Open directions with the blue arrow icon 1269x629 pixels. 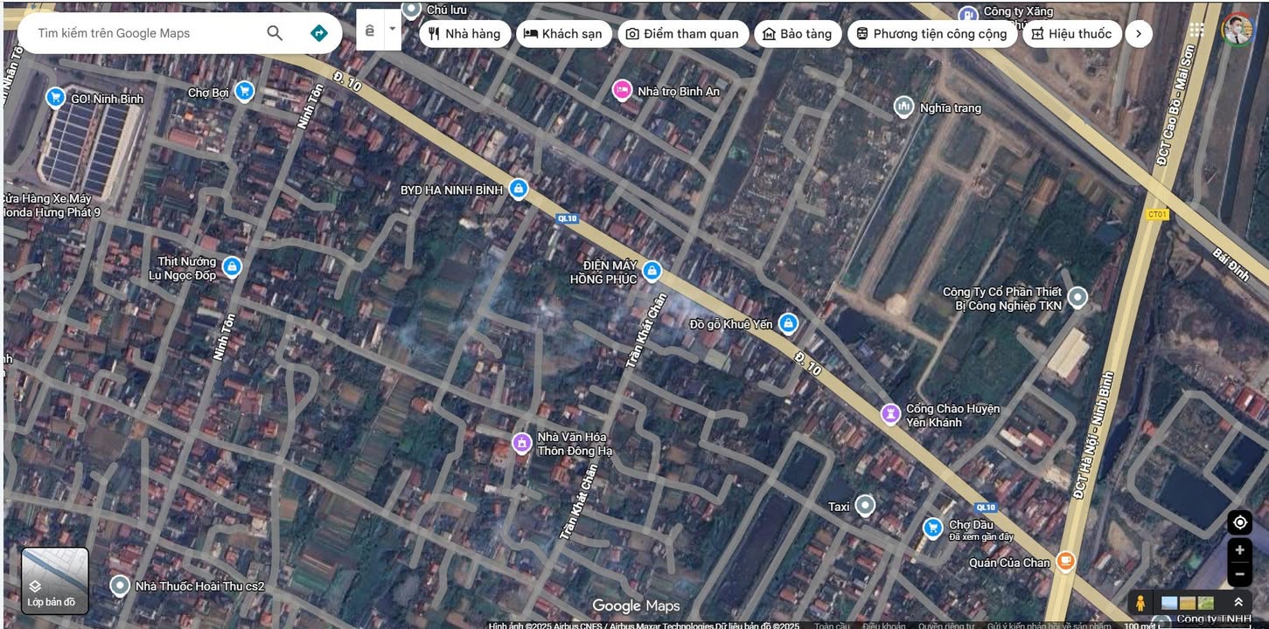point(319,33)
